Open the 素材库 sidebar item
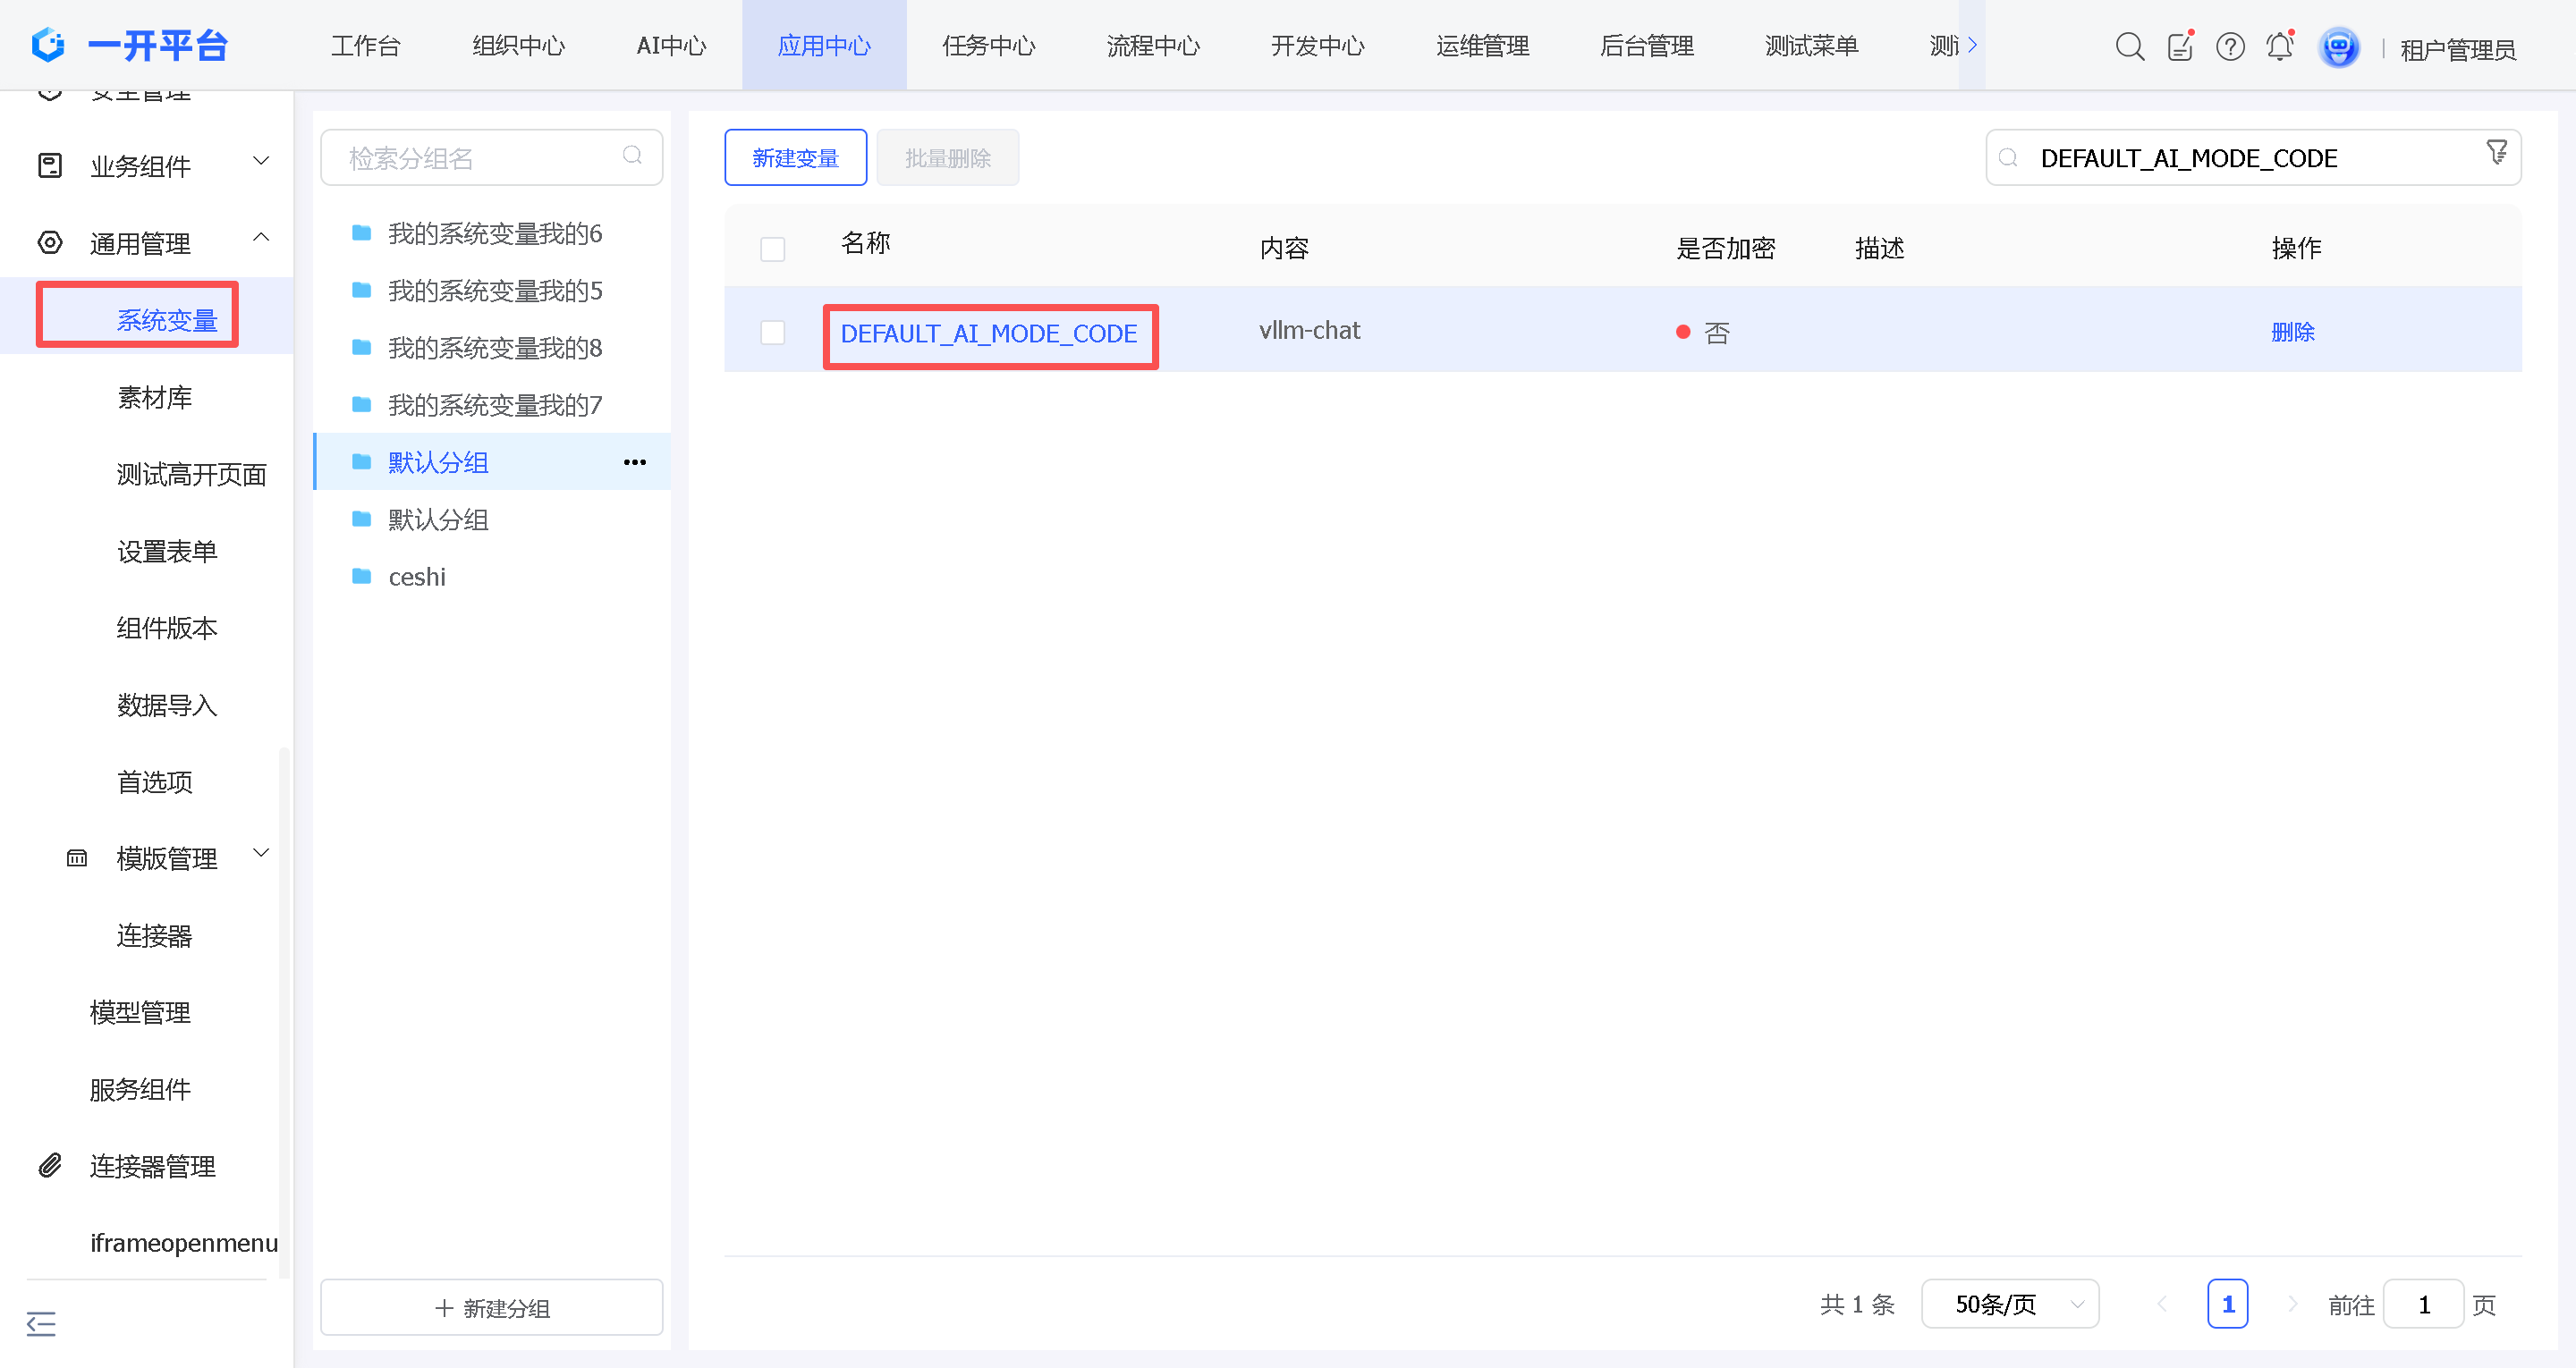The image size is (2576, 1368). click(155, 397)
